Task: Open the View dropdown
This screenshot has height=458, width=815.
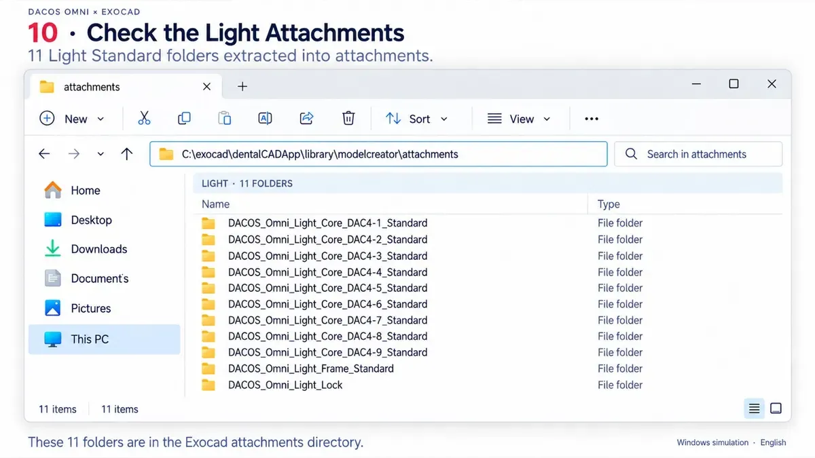Action: [x=520, y=119]
